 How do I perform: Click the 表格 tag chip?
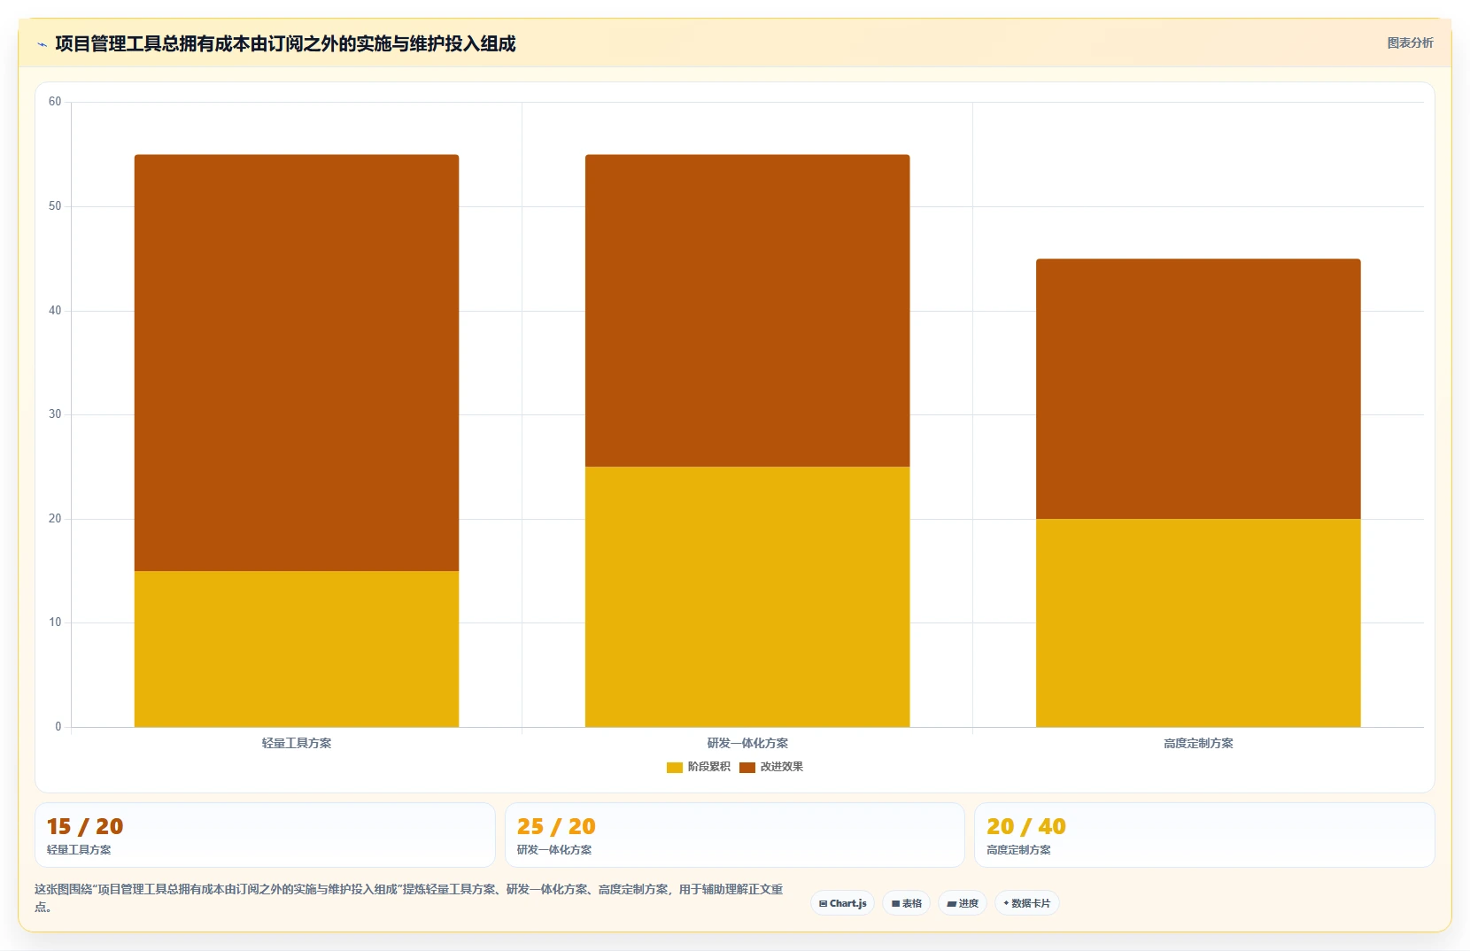907,903
